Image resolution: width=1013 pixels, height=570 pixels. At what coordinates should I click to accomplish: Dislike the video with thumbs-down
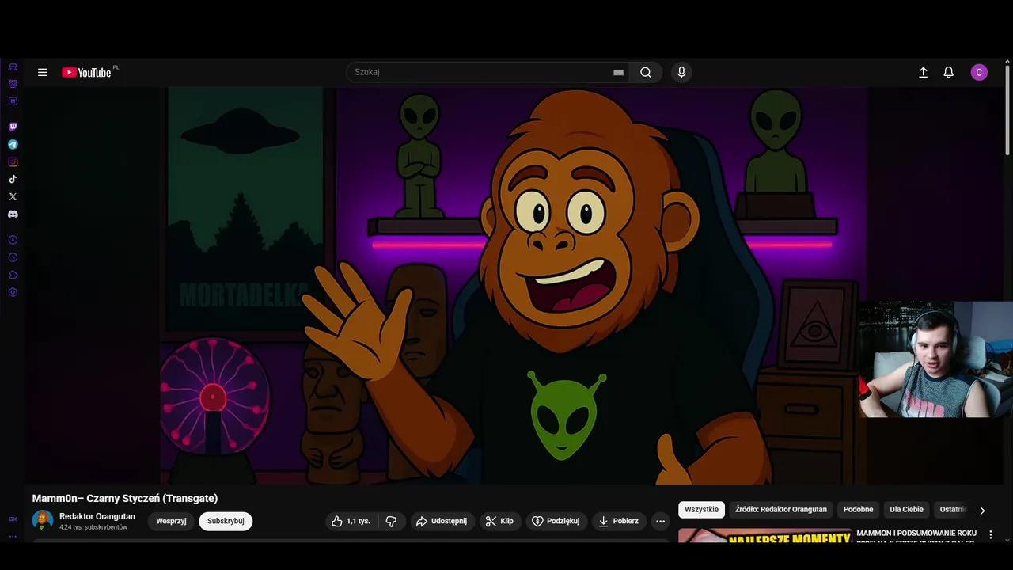tap(391, 521)
